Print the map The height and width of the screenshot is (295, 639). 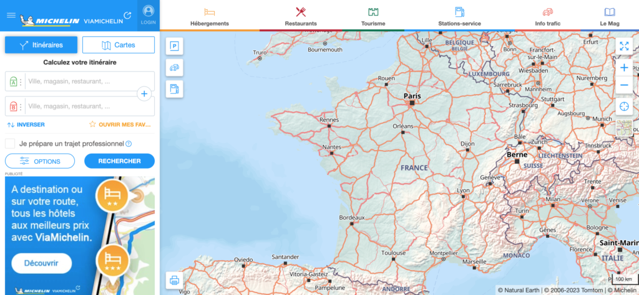point(175,280)
